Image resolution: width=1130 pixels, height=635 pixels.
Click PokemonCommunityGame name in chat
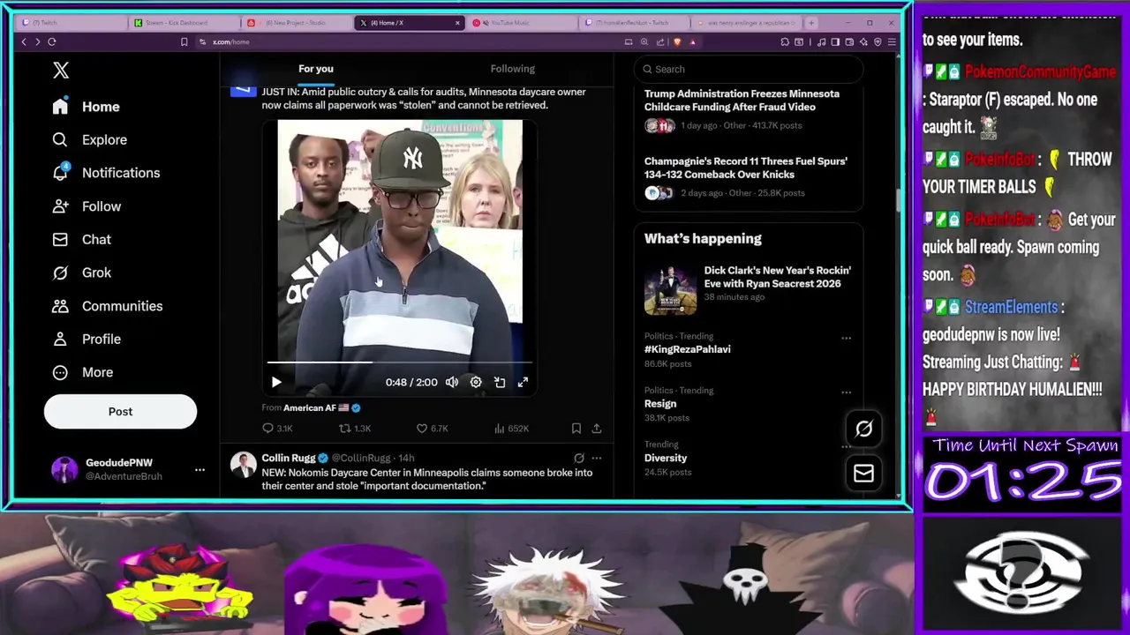tap(1040, 72)
